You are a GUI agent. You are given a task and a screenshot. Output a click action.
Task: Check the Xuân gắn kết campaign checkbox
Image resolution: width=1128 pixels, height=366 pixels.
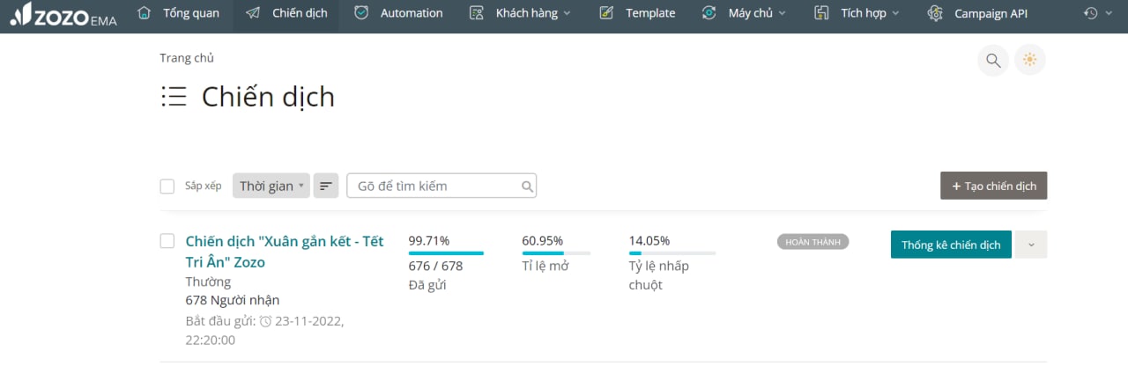pyautogui.click(x=167, y=241)
